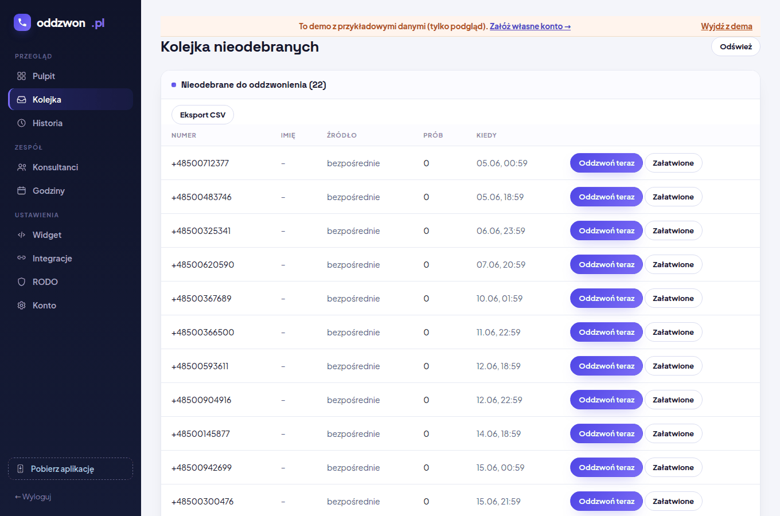Click the Godziny calendar icon
780x516 pixels.
point(22,191)
